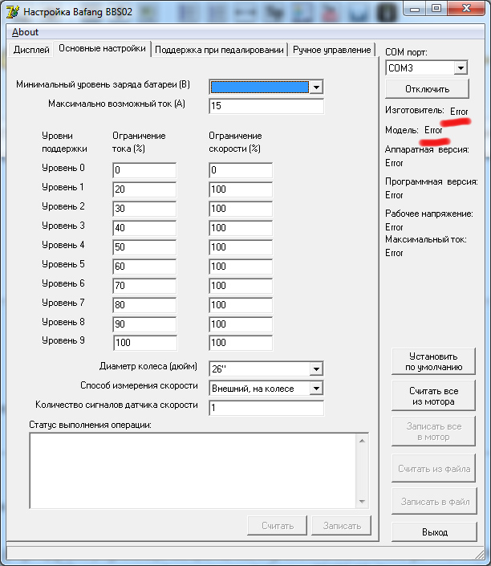Viewport: 491px width, 566px height.
Task: Click Уровень 3 current limit field
Action: click(144, 228)
